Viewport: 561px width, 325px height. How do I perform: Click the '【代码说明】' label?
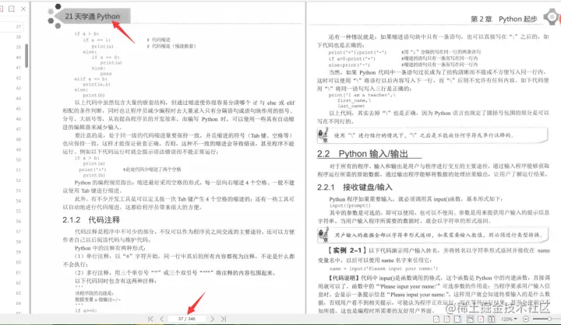point(344,278)
